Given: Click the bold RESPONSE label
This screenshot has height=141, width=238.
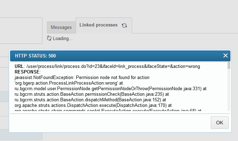Looking at the screenshot, I should [x=28, y=71].
